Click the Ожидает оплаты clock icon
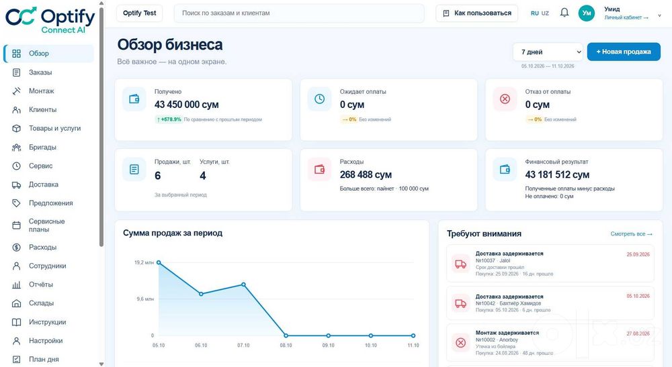 coord(319,99)
